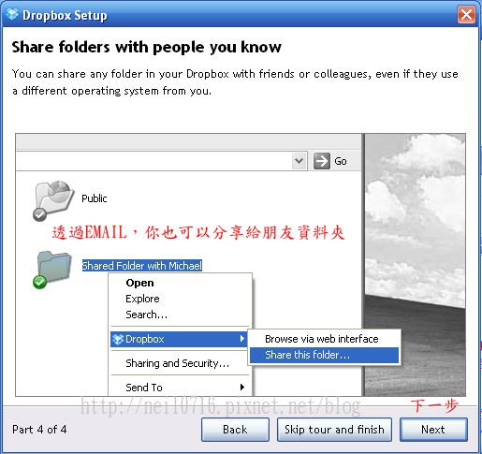Select Shared Folder with Michael label
Screen dimensions: 482x454
(142, 266)
